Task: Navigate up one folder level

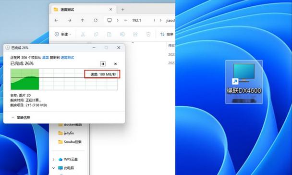Action: point(83,20)
